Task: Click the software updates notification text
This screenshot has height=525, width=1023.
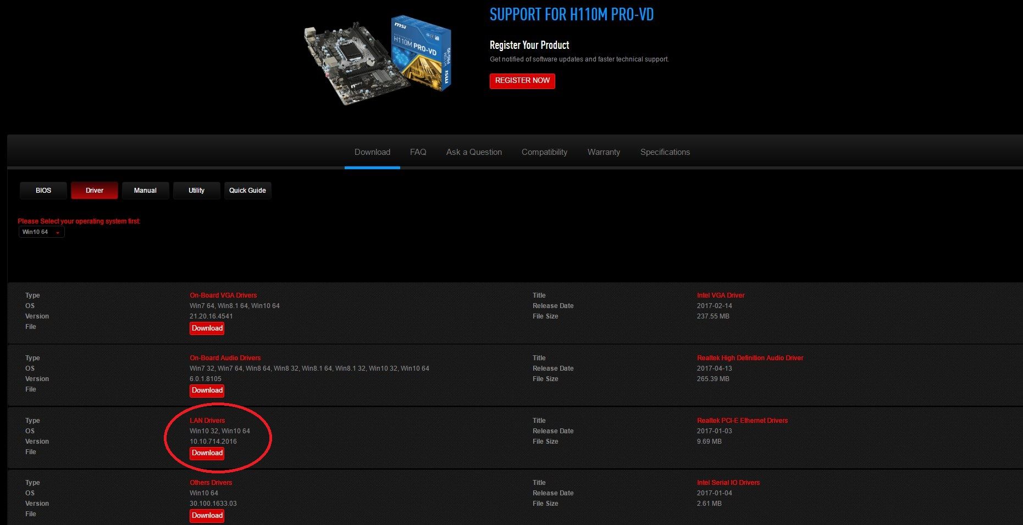Action: pyautogui.click(x=579, y=59)
